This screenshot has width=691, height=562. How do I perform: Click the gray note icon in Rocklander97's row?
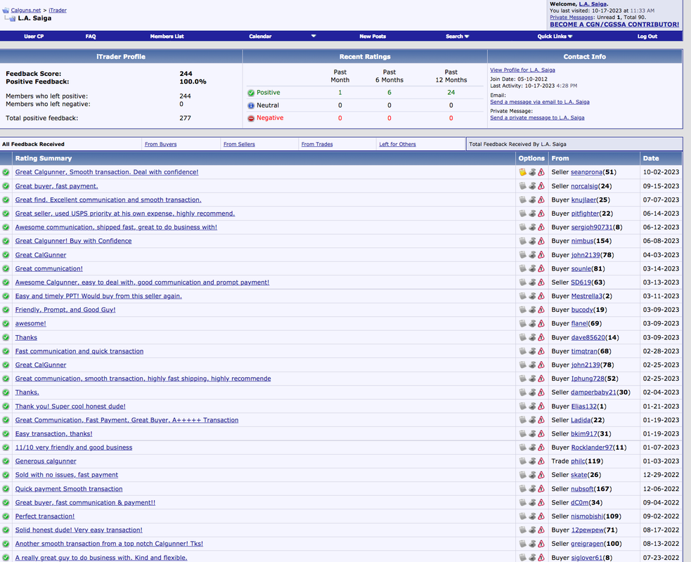523,447
